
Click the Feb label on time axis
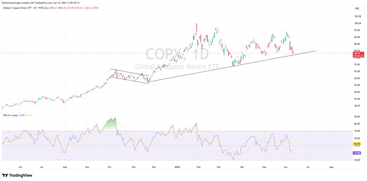[198, 167]
